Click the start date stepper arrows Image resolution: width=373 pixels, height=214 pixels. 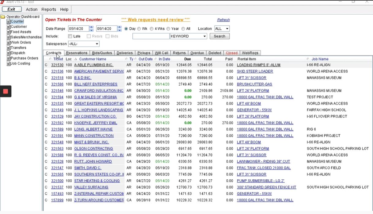(91, 29)
